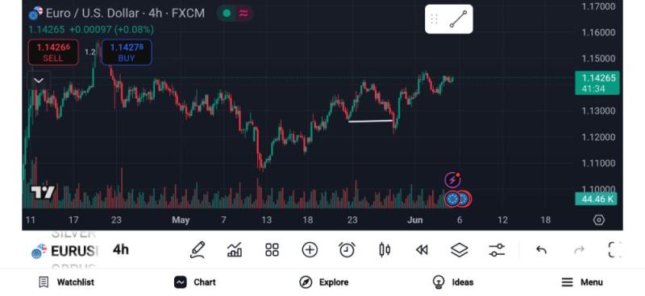Change chart type via candlestick icon
The width and height of the screenshot is (645, 296).
(385, 249)
